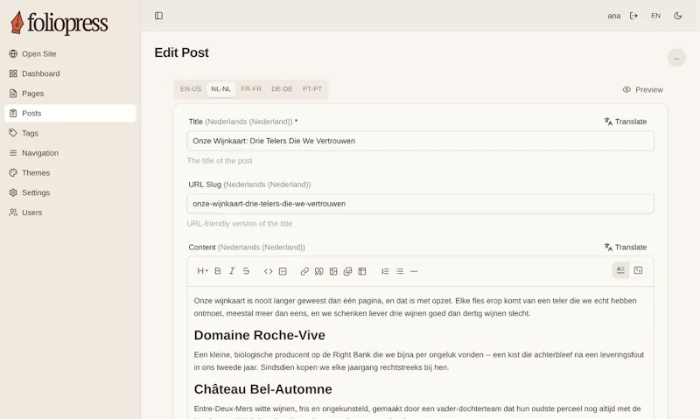The height and width of the screenshot is (419, 700).
Task: Switch to the EN-US language tab
Action: click(191, 89)
